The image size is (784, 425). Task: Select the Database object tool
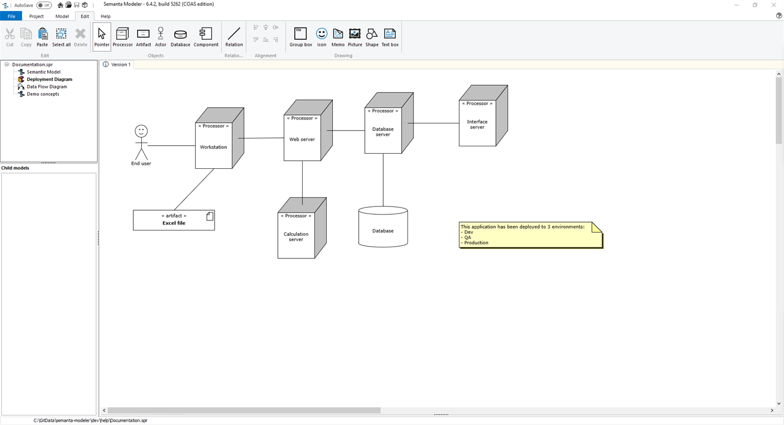pos(180,35)
